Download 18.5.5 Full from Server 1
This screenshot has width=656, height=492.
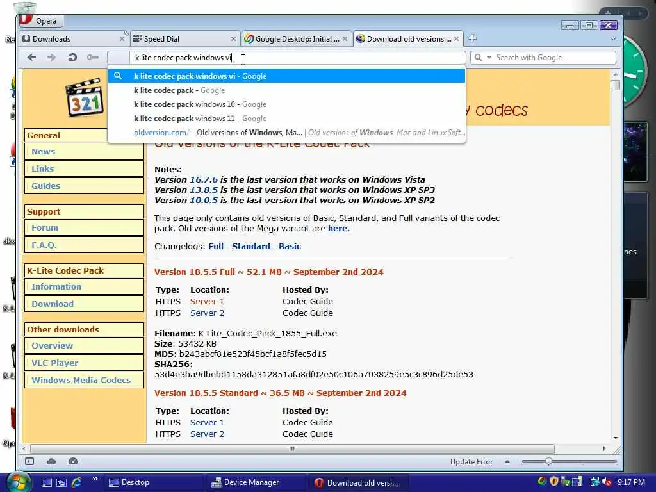click(207, 302)
